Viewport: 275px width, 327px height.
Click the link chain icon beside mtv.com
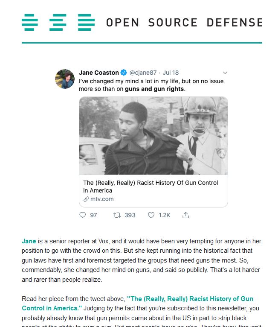click(x=86, y=199)
